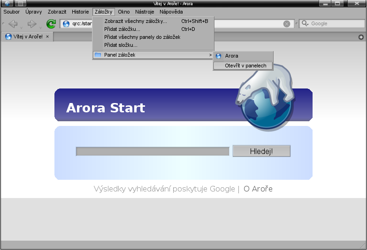This screenshot has height=250, width=367.
Task: Open the Arora bookmark in submenu
Action: (x=243, y=56)
